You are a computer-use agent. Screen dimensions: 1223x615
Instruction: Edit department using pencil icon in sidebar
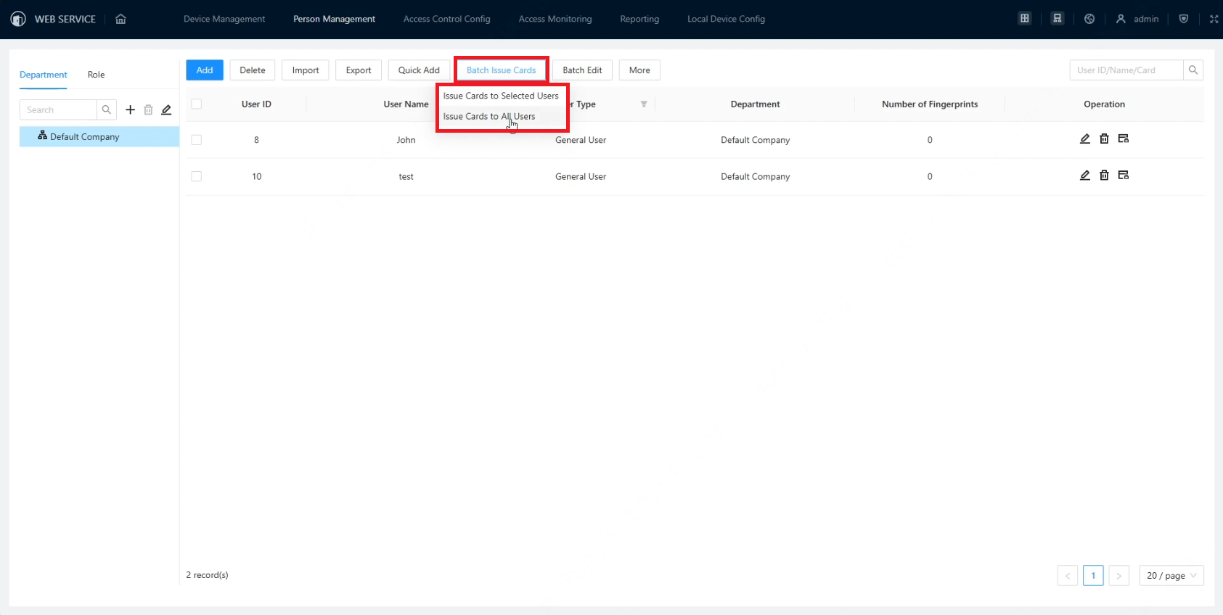point(166,110)
